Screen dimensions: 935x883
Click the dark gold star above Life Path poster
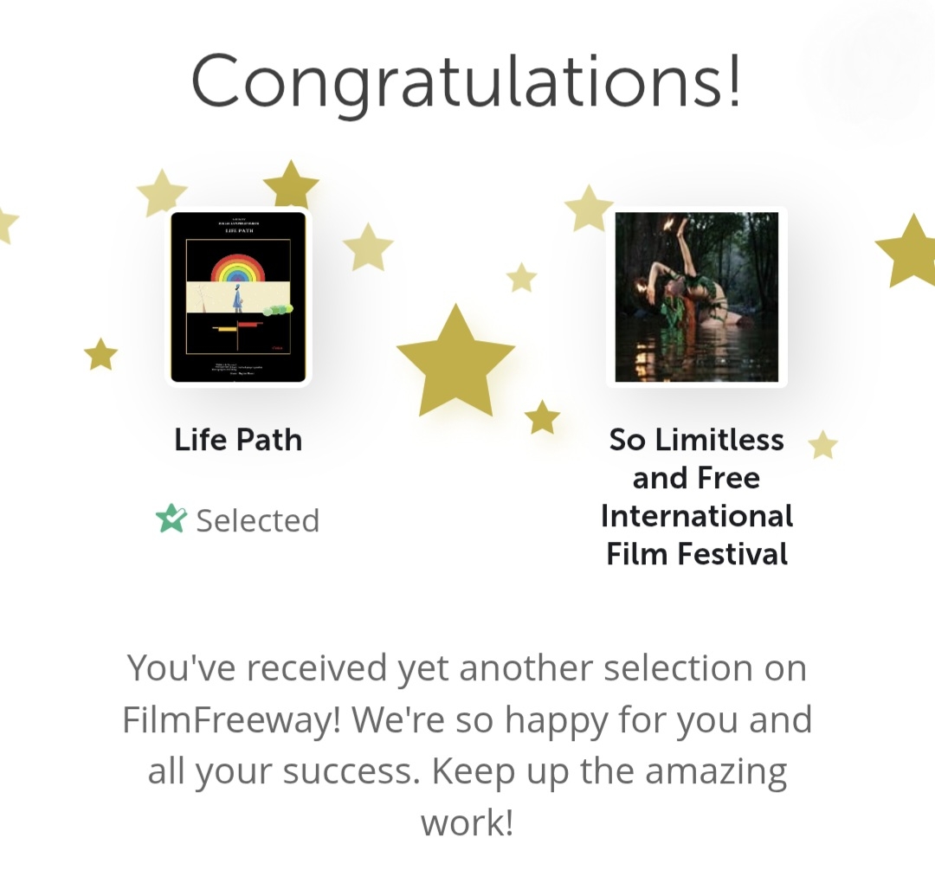pos(291,184)
